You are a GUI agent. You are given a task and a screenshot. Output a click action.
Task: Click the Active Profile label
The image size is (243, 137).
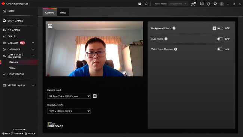click(x=160, y=4)
